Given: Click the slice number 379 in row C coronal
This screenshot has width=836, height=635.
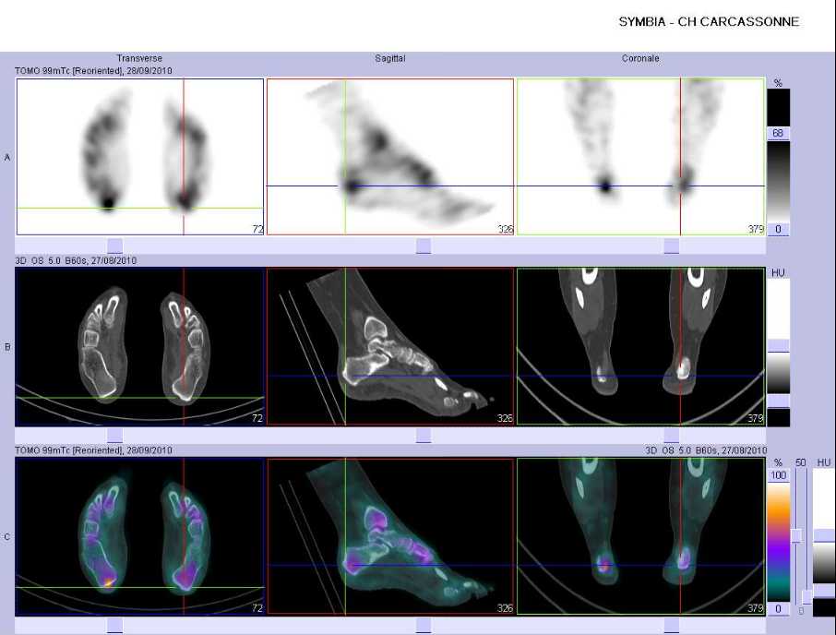Looking at the screenshot, I should pos(756,608).
